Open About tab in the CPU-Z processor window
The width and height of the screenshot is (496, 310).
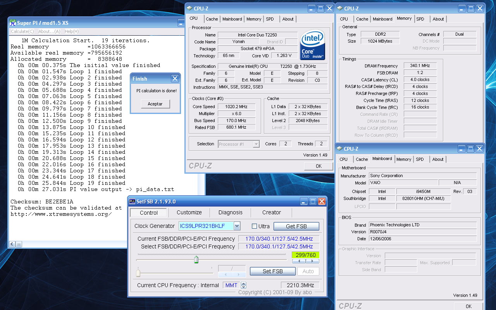click(x=288, y=19)
